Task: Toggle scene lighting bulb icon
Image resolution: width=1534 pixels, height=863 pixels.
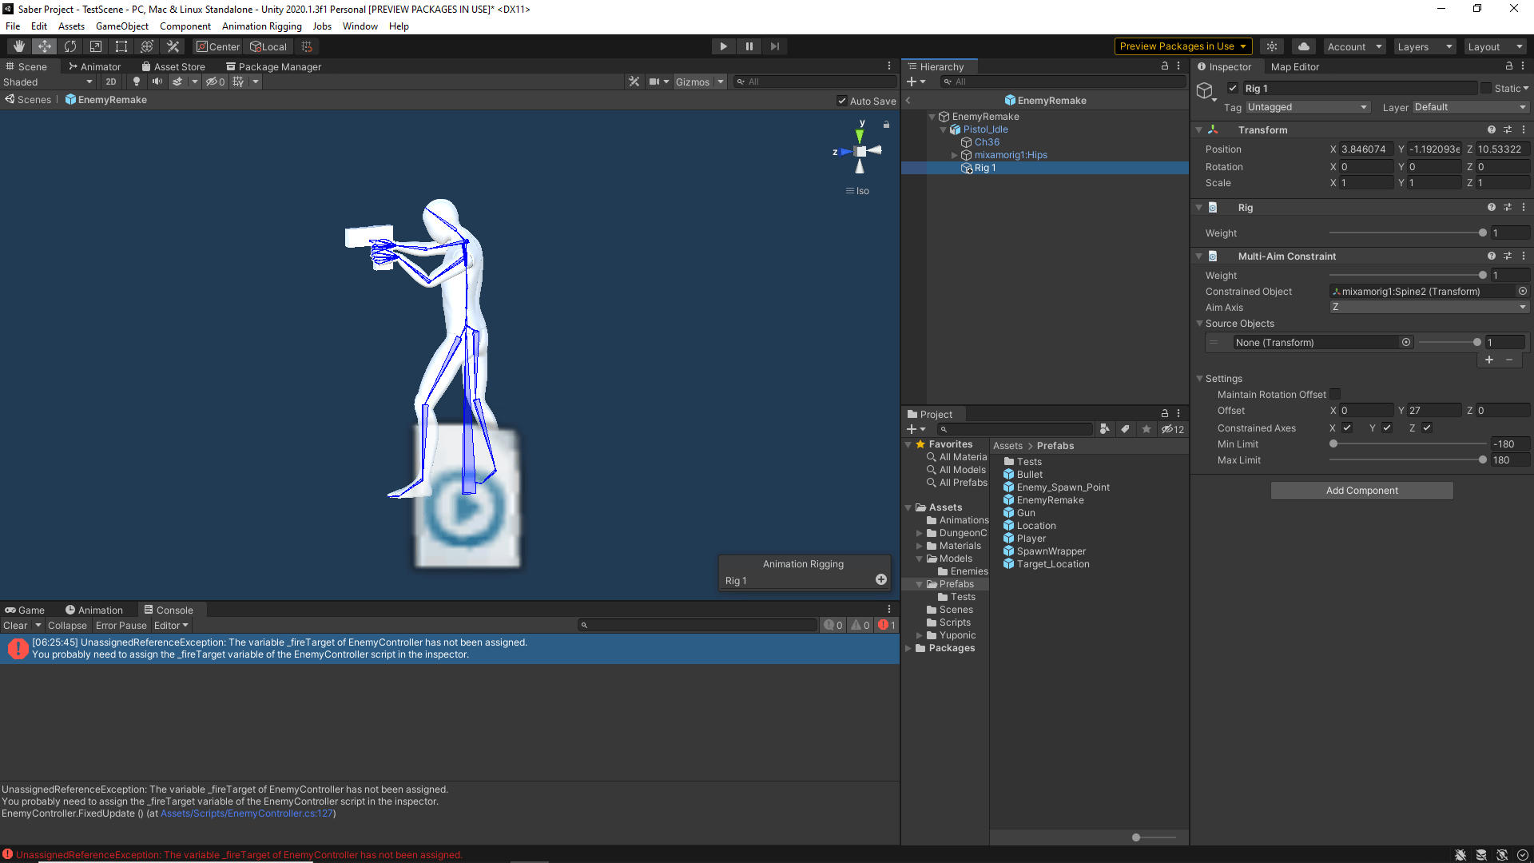Action: [x=137, y=82]
